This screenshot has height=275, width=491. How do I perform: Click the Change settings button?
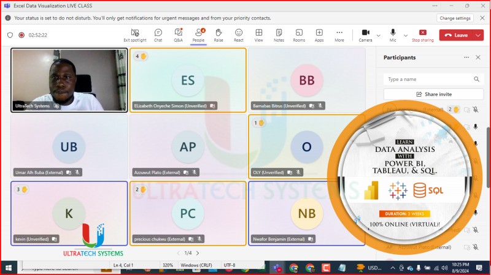(x=455, y=18)
